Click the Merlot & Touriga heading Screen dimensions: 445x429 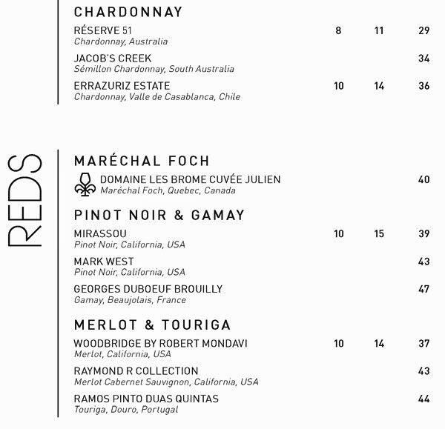(153, 325)
